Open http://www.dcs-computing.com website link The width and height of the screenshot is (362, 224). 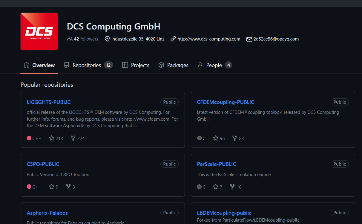pyautogui.click(x=209, y=39)
